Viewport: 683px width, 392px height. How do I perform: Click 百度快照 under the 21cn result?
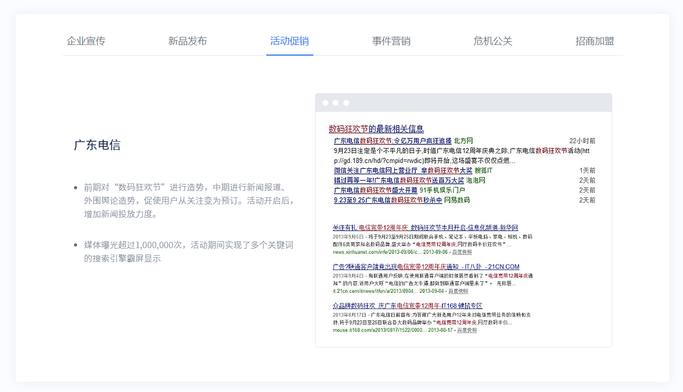(x=458, y=291)
